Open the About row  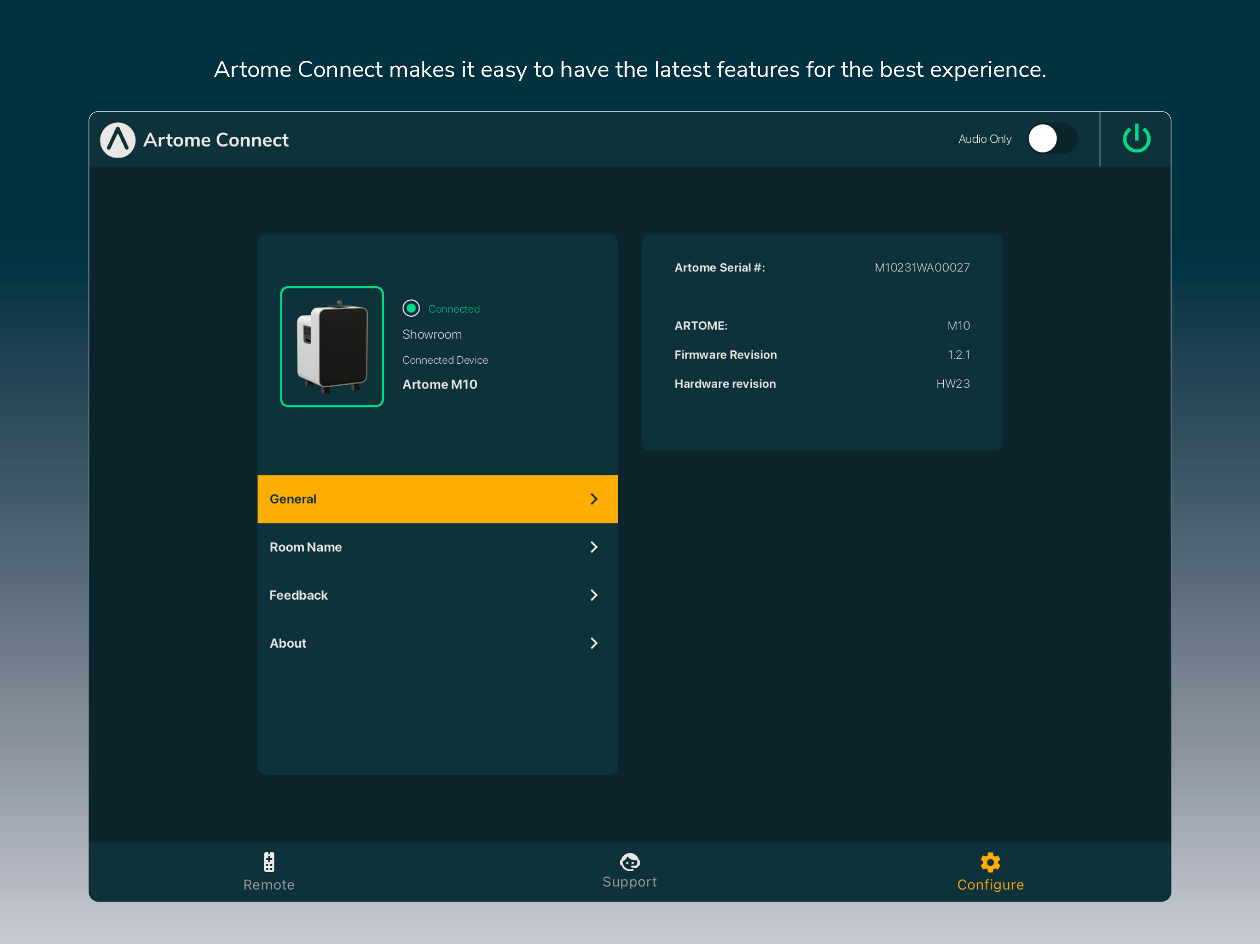(438, 643)
